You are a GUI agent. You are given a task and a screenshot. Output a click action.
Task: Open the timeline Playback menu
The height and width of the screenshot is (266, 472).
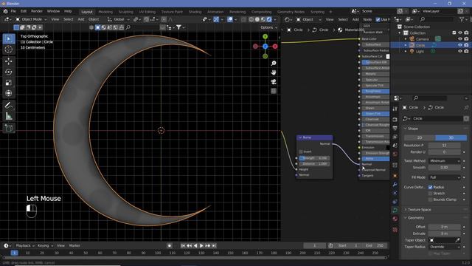point(24,246)
